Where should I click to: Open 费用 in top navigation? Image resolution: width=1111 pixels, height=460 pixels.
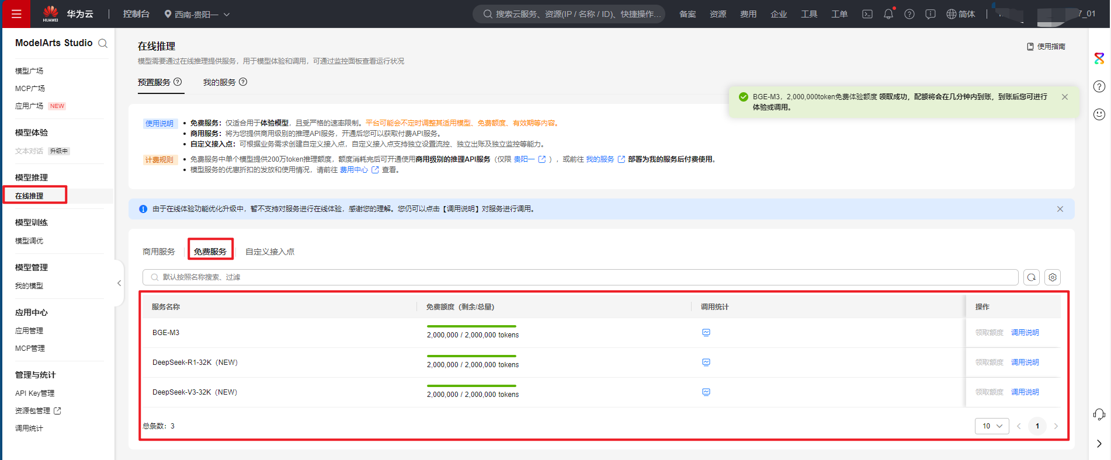pyautogui.click(x=748, y=14)
